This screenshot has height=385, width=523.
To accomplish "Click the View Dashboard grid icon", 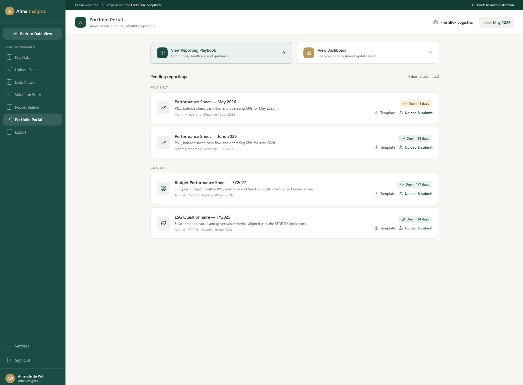I will 309,53.
